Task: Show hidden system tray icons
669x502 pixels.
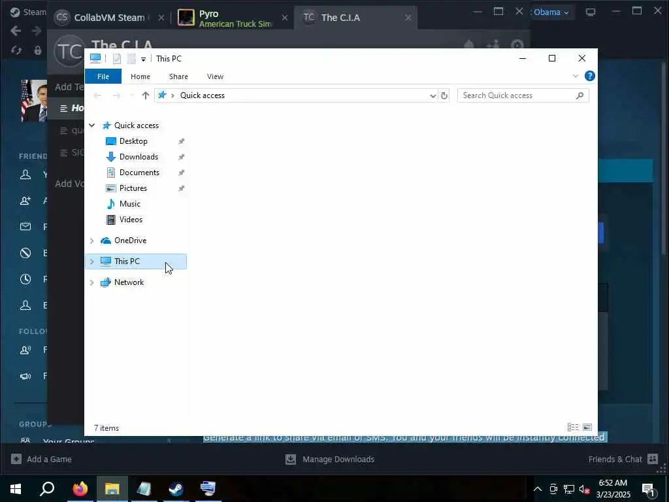Action: click(538, 489)
